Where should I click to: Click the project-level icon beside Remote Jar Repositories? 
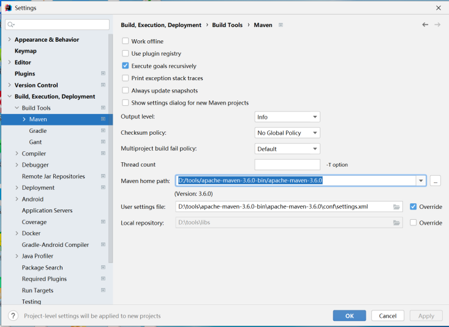103,176
